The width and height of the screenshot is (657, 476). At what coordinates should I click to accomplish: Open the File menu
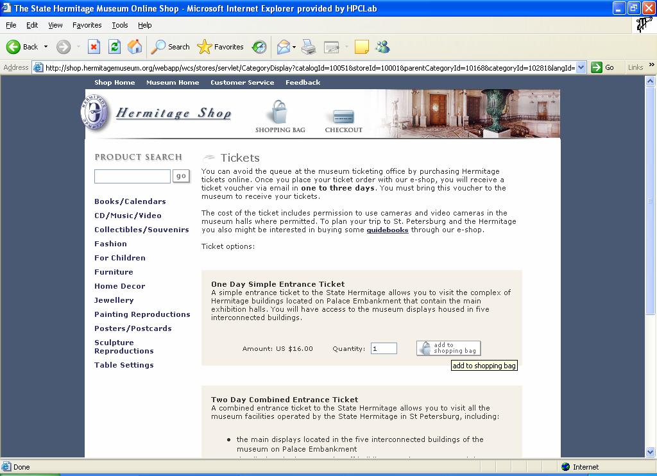pyautogui.click(x=11, y=25)
